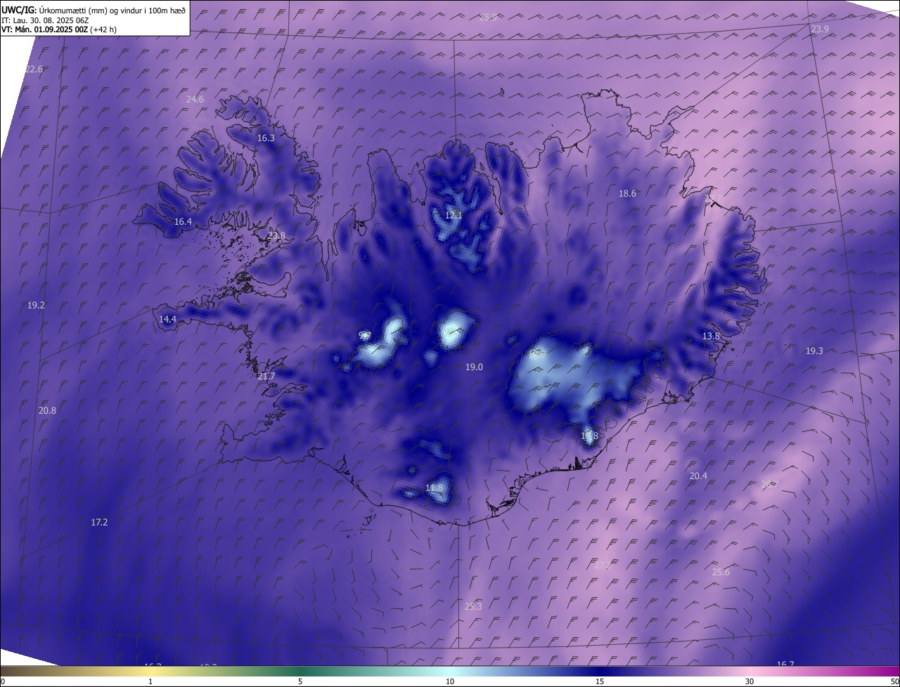The width and height of the screenshot is (900, 687).
Task: Click the 25.9 value on the map
Action: (x=488, y=17)
